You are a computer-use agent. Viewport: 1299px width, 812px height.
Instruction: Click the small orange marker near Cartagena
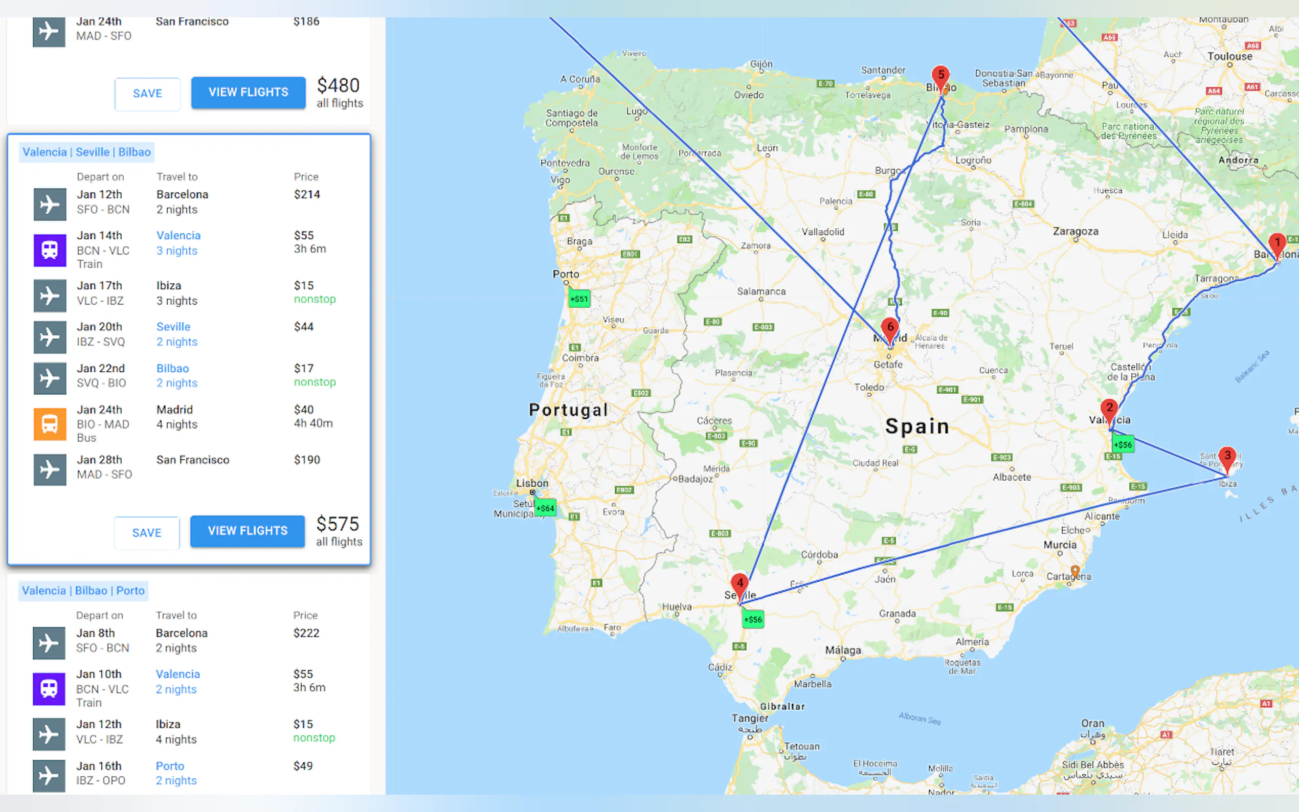[1075, 570]
